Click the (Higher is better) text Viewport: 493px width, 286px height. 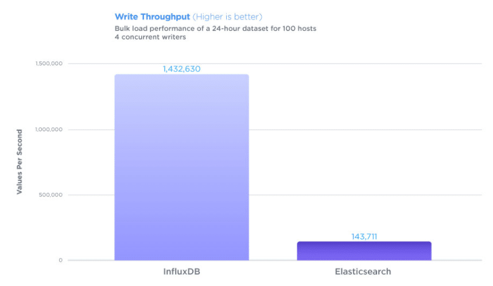coord(227,17)
